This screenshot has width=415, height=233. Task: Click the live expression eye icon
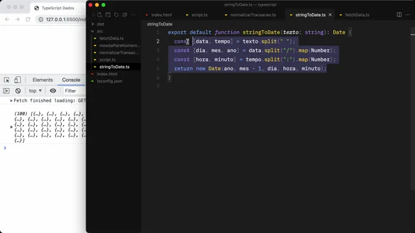(53, 91)
